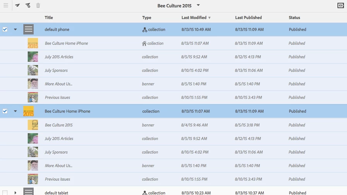Uncheck the Bee Culture Home iPhone checkbox
The height and width of the screenshot is (195, 347).
coord(5,111)
